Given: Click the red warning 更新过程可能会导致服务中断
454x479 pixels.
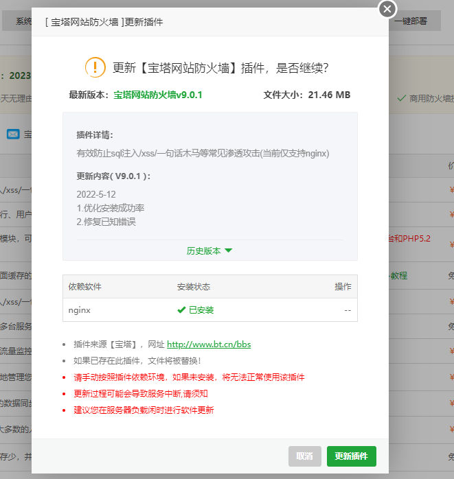Looking at the screenshot, I should [x=141, y=393].
